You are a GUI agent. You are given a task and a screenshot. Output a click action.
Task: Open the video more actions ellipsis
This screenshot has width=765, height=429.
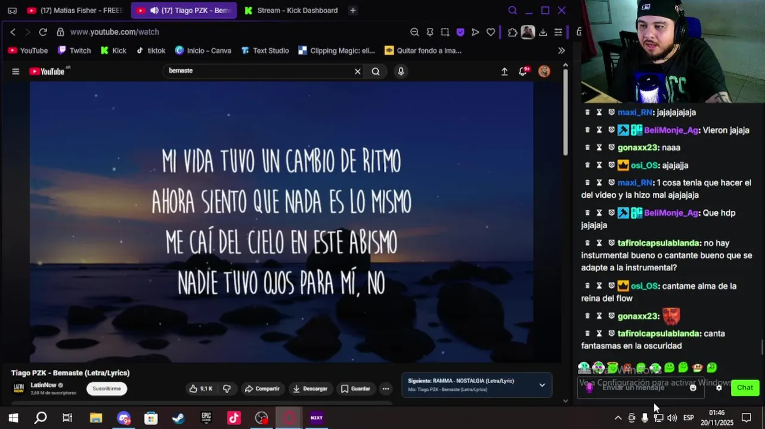386,388
